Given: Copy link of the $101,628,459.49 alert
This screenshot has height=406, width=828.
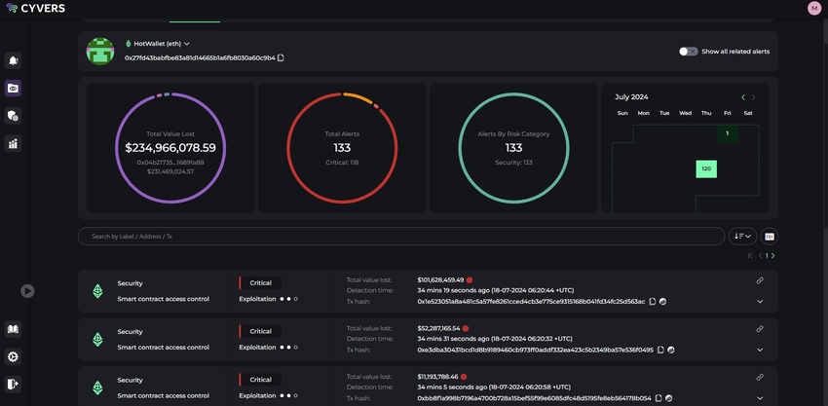Looking at the screenshot, I should (760, 280).
